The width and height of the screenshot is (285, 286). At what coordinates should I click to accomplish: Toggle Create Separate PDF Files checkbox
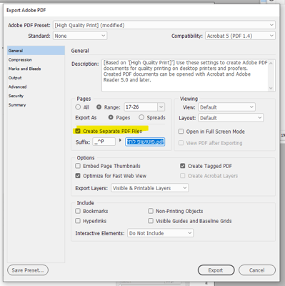tap(78, 131)
